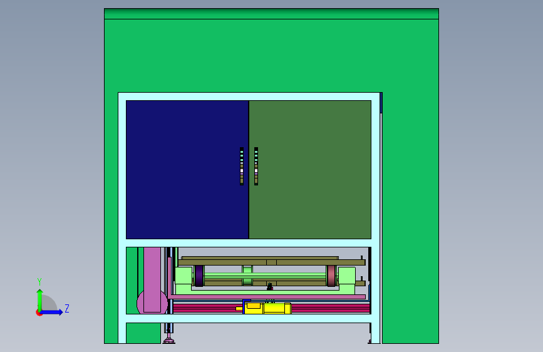The image size is (543, 352).
Task: Select the light green horizontal roller shaft
Action: [265, 277]
